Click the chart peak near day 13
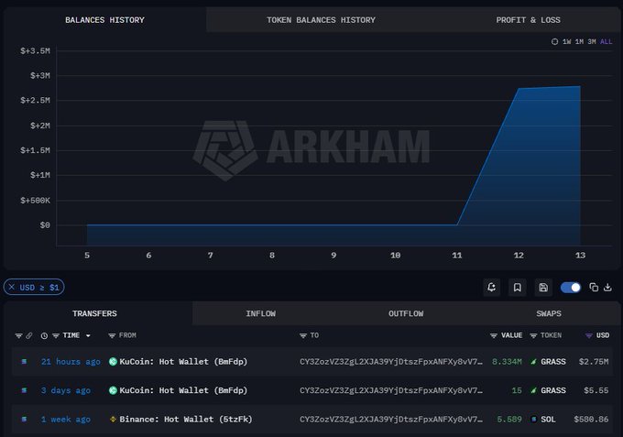This screenshot has height=437, width=623. pyautogui.click(x=580, y=86)
